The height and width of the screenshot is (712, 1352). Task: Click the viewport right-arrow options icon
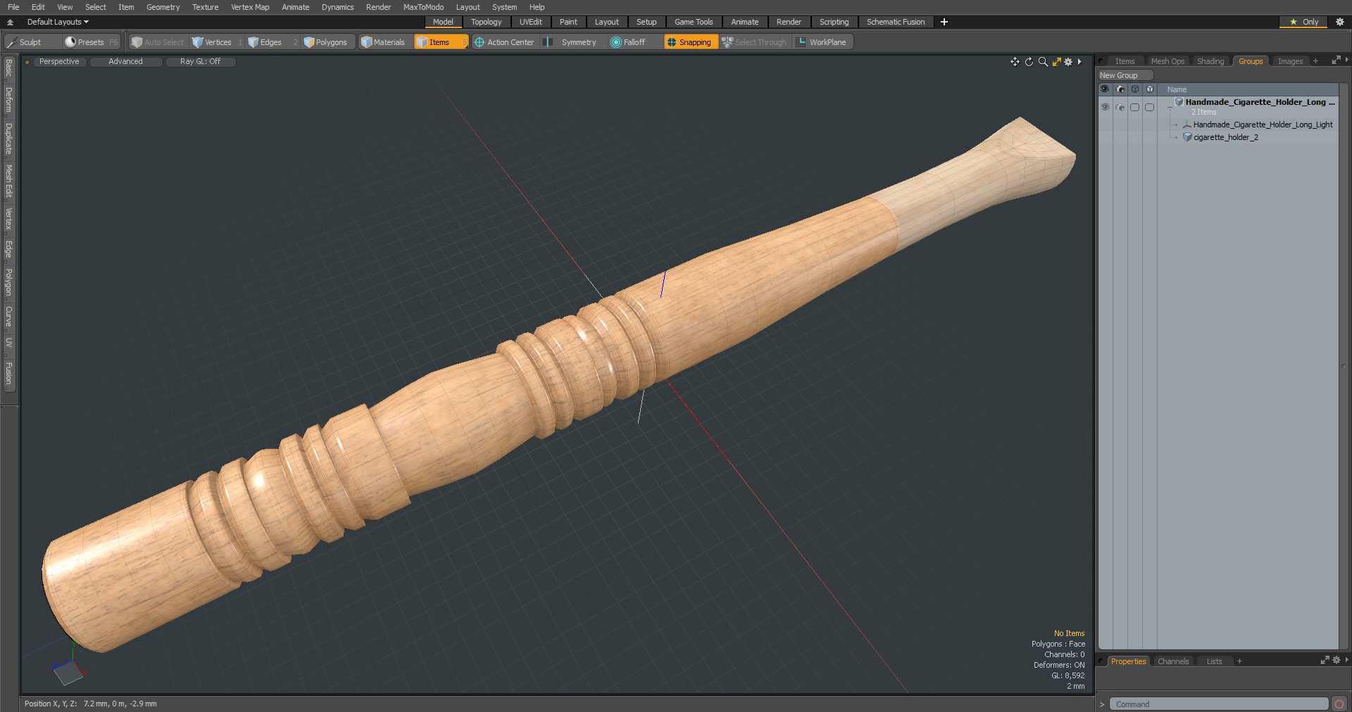coord(1079,62)
